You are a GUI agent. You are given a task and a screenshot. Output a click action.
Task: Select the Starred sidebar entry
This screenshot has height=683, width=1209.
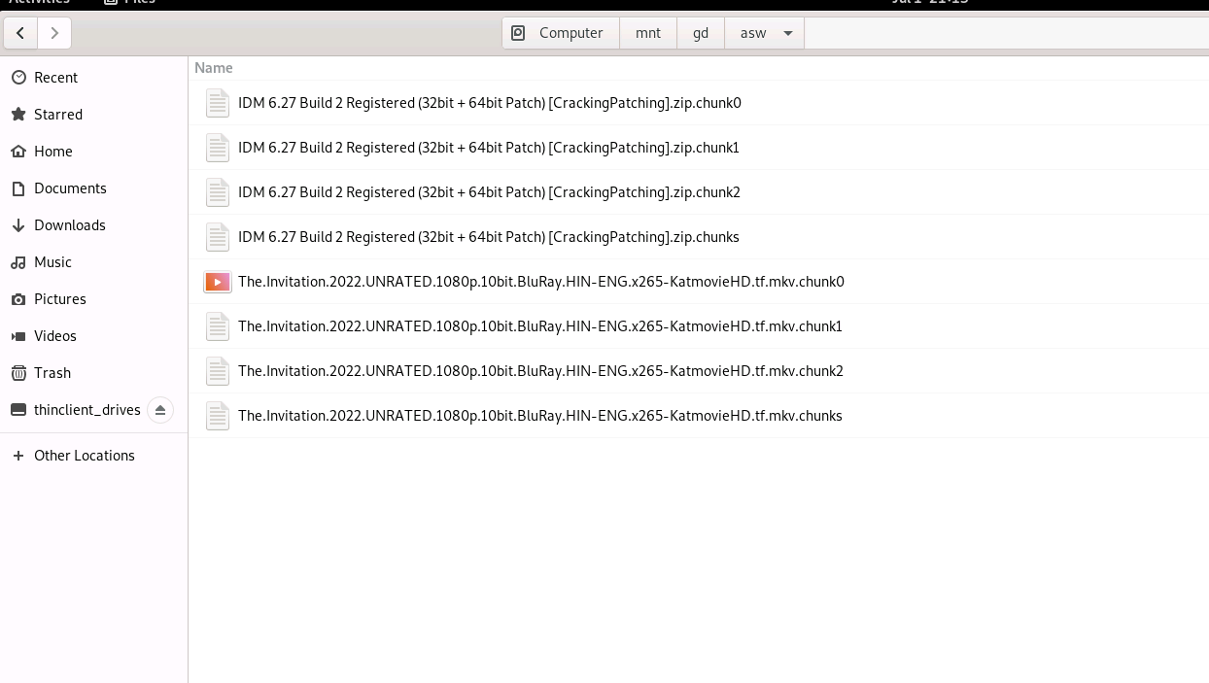[x=58, y=114]
